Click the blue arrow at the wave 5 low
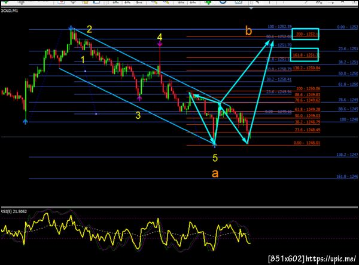 [x=215, y=144]
